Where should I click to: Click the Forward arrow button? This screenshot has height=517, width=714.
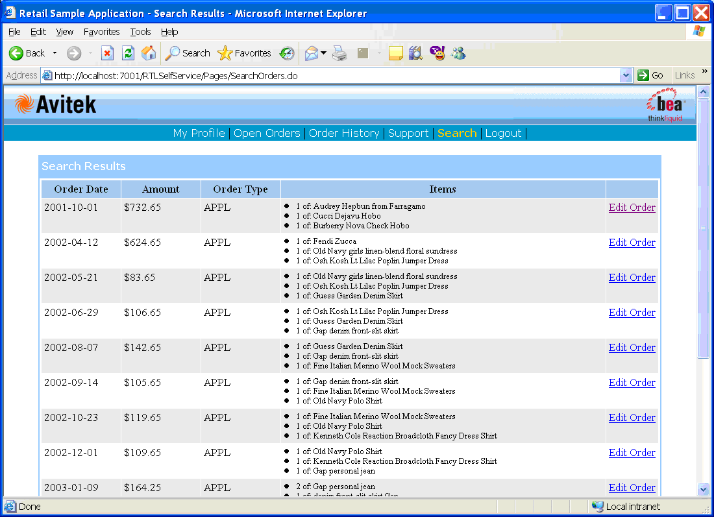point(74,53)
